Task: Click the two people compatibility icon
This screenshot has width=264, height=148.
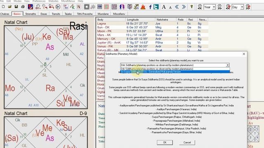Action: [x=122, y=7]
